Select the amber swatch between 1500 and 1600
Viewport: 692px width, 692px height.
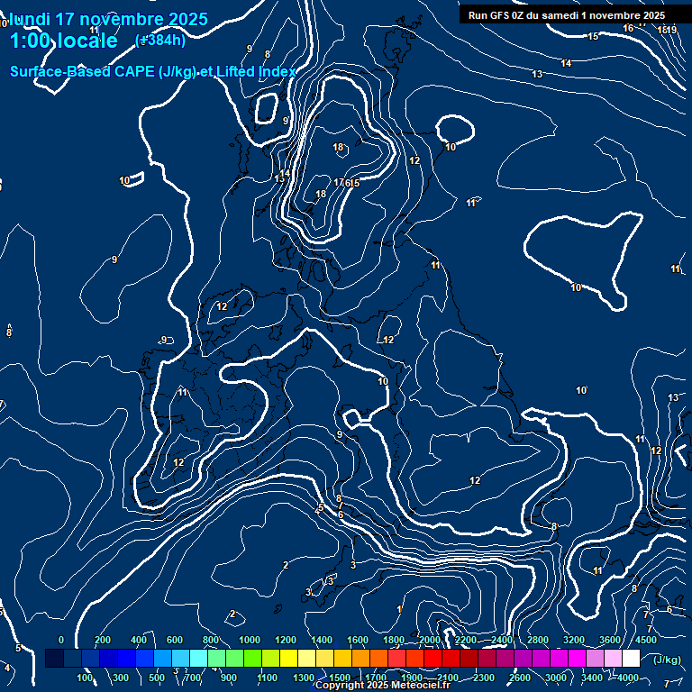[343, 658]
